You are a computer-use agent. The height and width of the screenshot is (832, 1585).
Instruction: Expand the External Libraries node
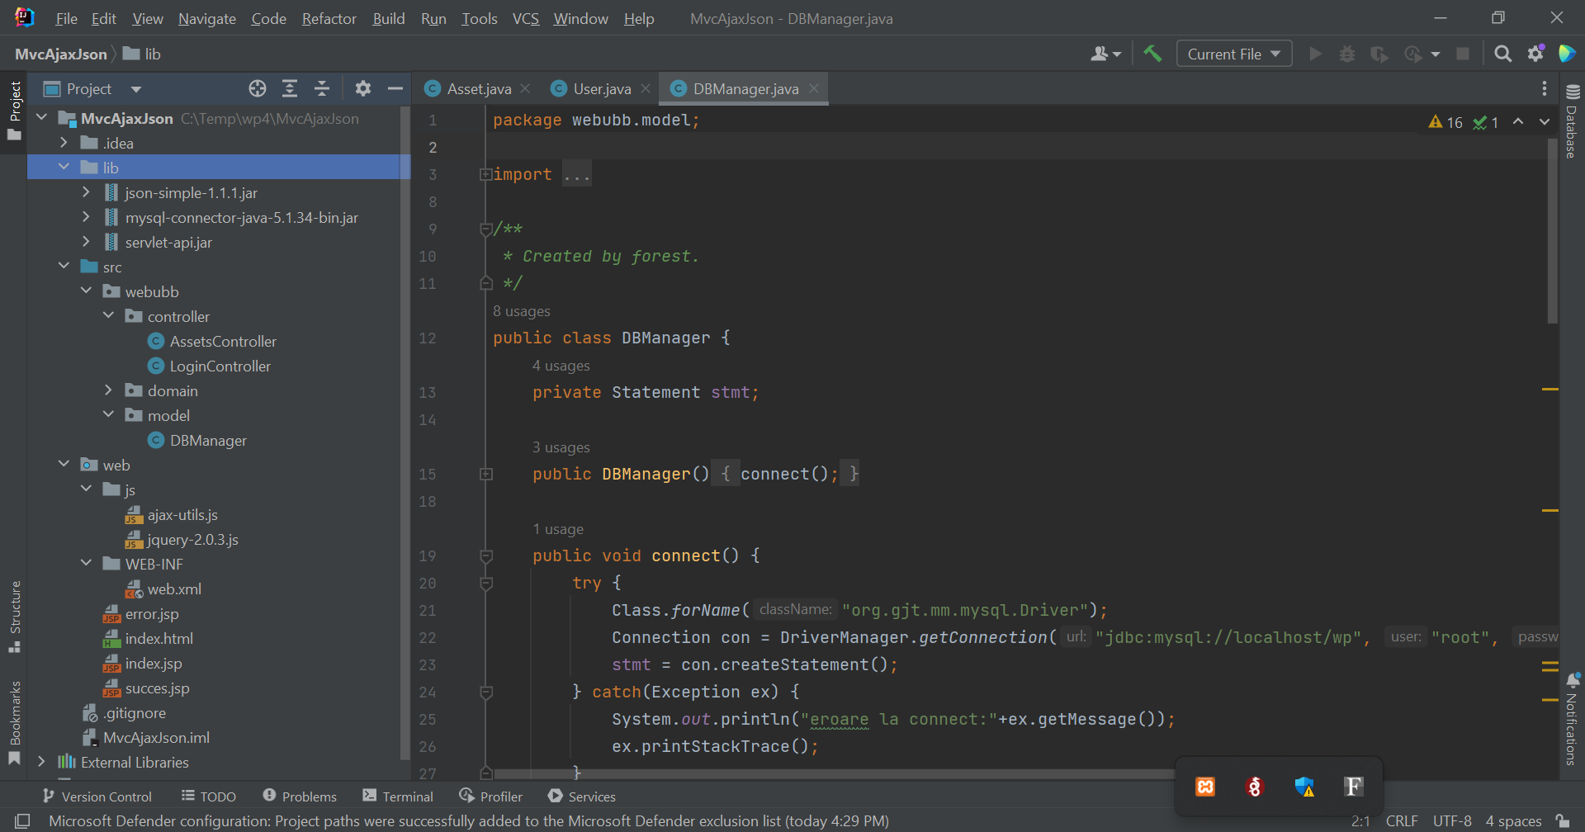pyautogui.click(x=41, y=762)
